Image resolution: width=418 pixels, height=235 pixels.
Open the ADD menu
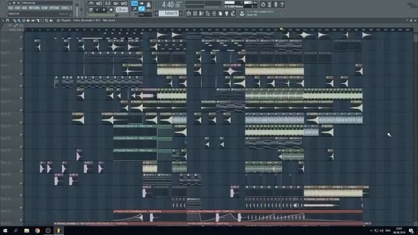click(24, 8)
